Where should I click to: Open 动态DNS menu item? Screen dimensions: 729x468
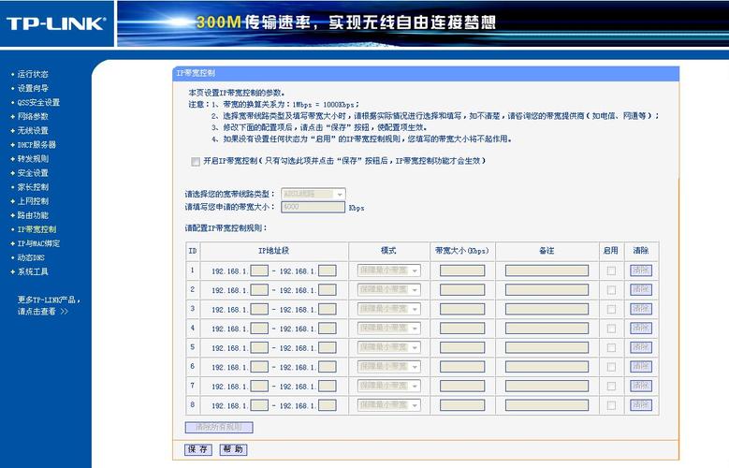click(31, 257)
